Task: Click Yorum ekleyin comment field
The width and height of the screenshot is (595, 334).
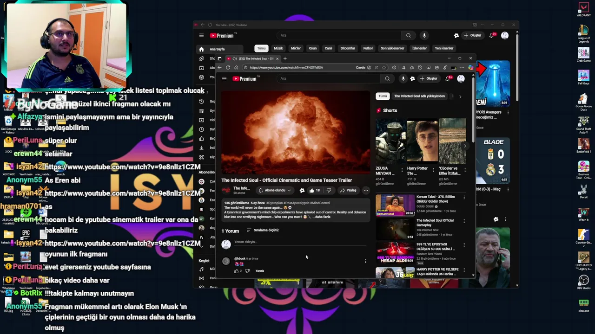Action: 300,242
